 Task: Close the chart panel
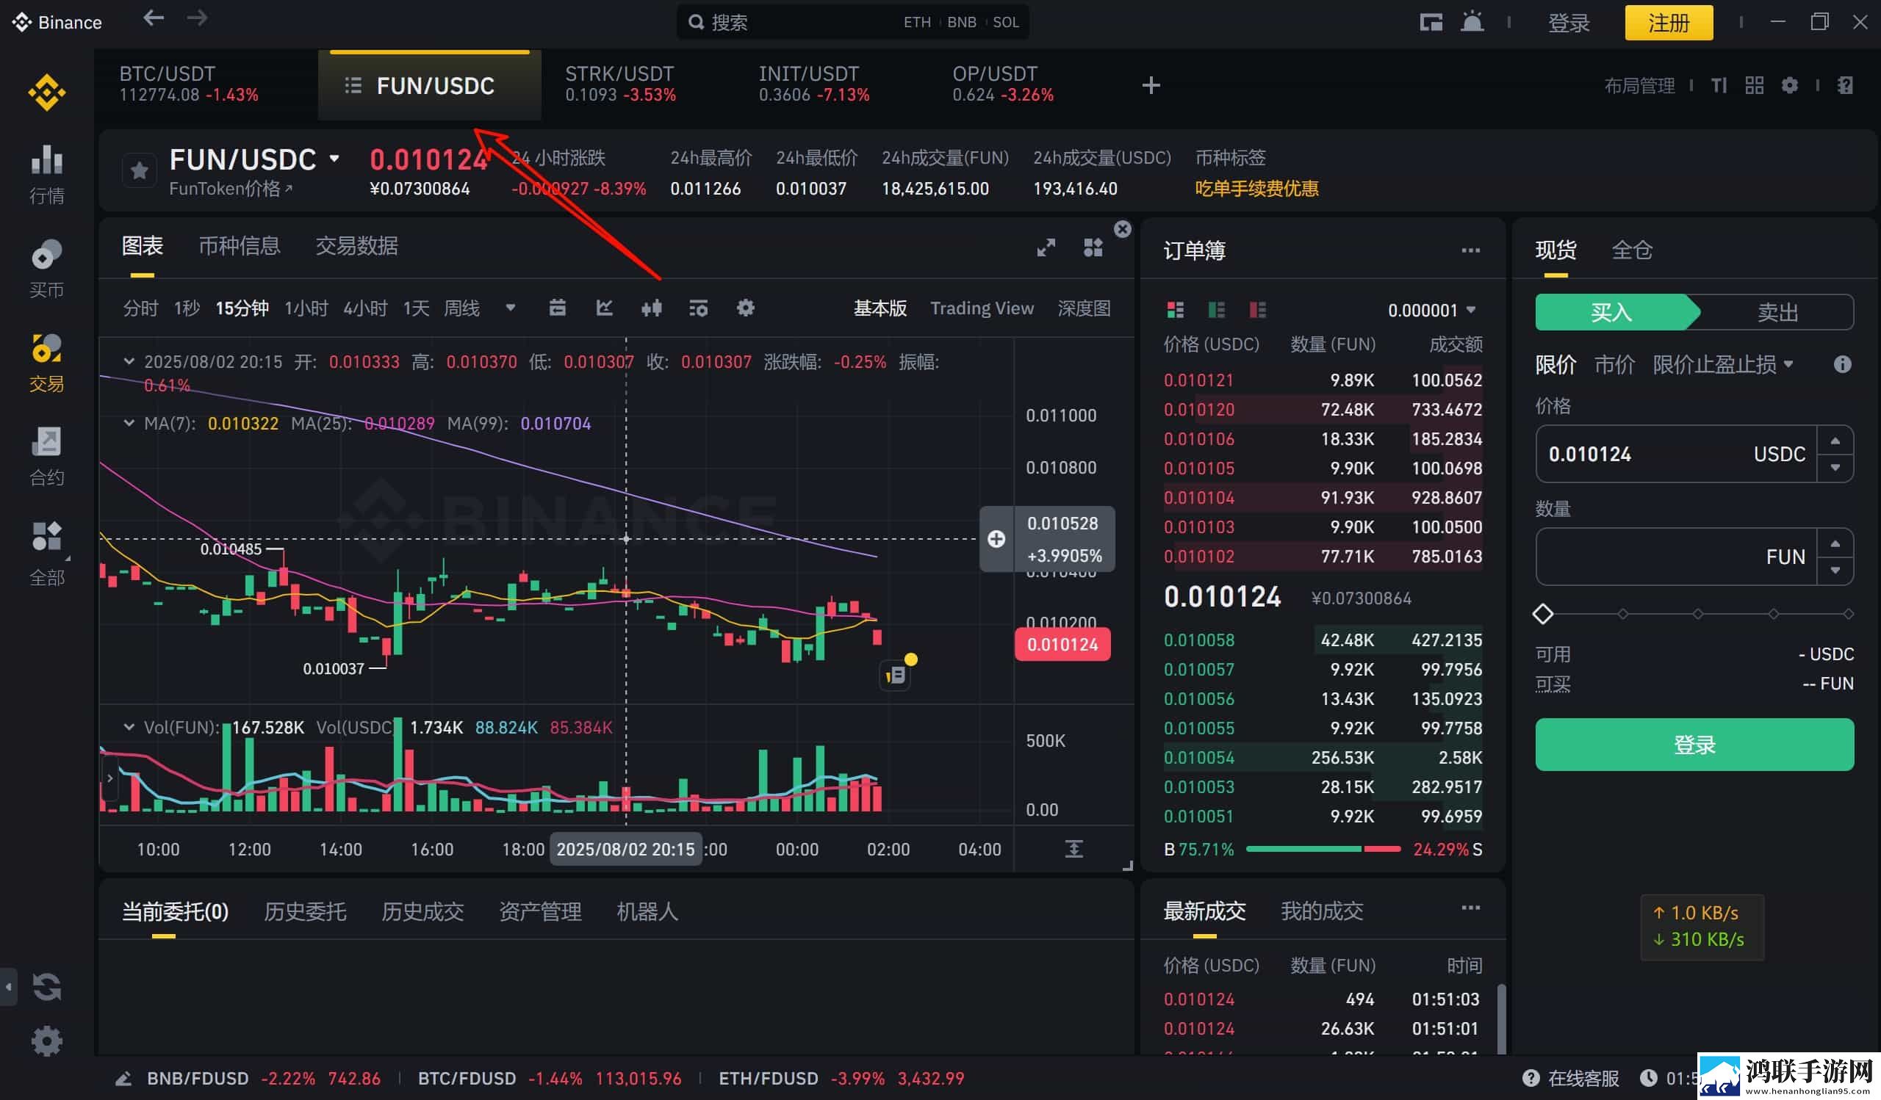pos(1122,229)
